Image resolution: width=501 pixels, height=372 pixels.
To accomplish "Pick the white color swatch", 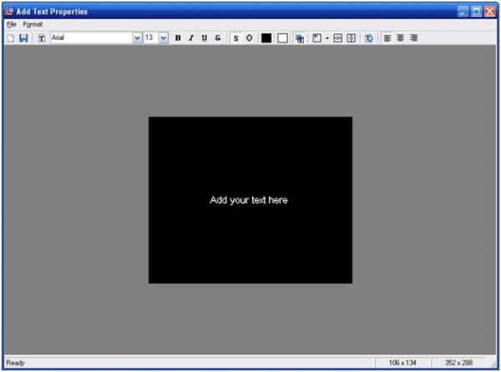I will click(x=282, y=38).
